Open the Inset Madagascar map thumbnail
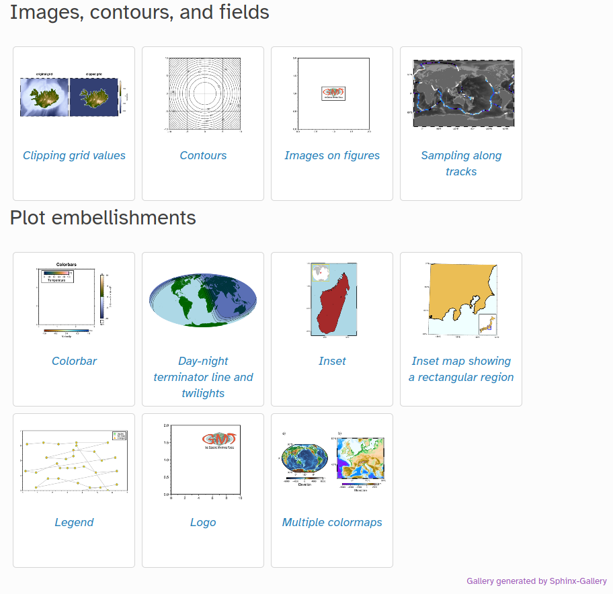The height and width of the screenshot is (594, 613). point(332,300)
